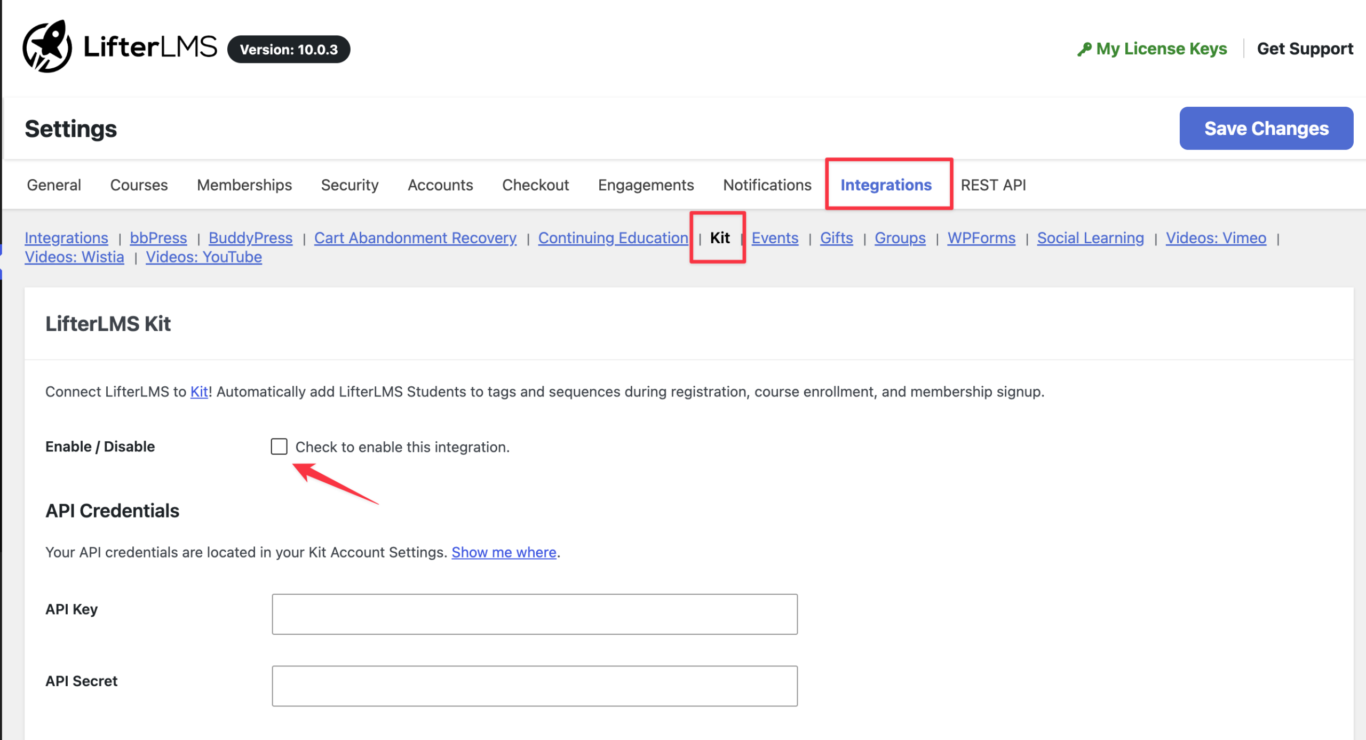Open My License Keys link
1366x740 pixels.
coord(1161,49)
